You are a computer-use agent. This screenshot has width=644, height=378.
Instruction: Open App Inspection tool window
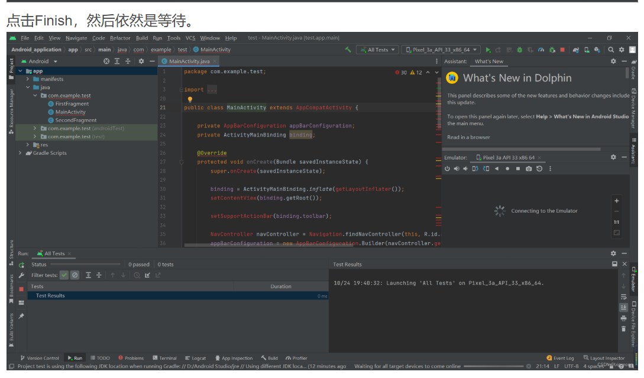(x=234, y=359)
